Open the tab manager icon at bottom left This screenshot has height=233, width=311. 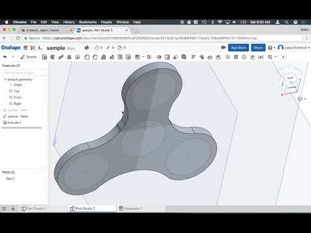click(4, 208)
